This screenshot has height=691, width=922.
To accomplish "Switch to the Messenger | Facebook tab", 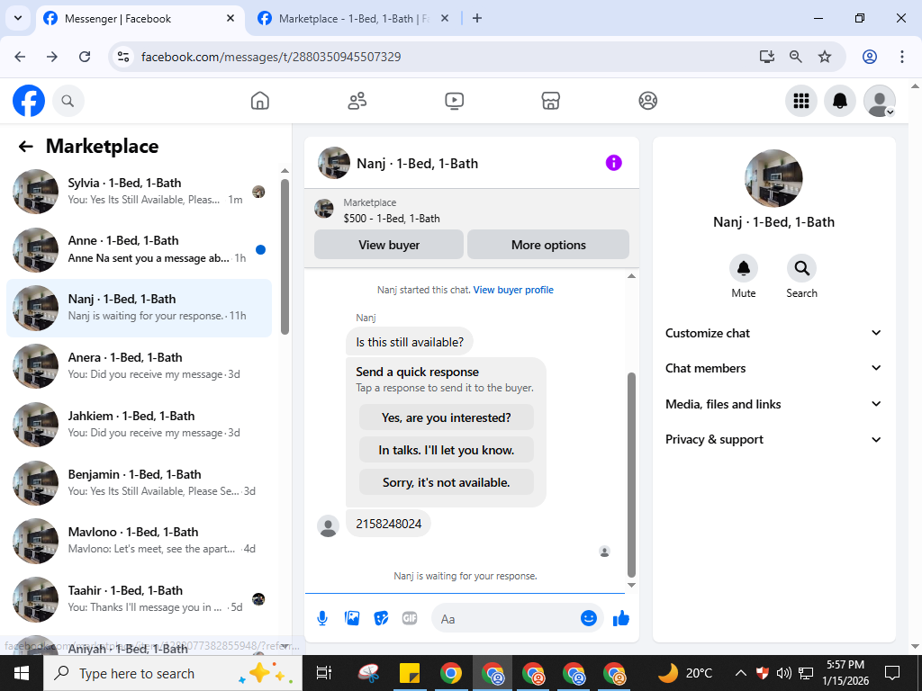I will tap(140, 19).
